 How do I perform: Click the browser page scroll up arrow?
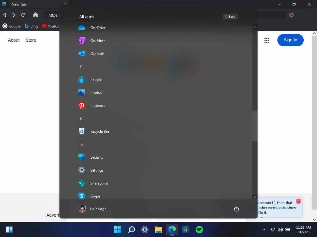314,33
